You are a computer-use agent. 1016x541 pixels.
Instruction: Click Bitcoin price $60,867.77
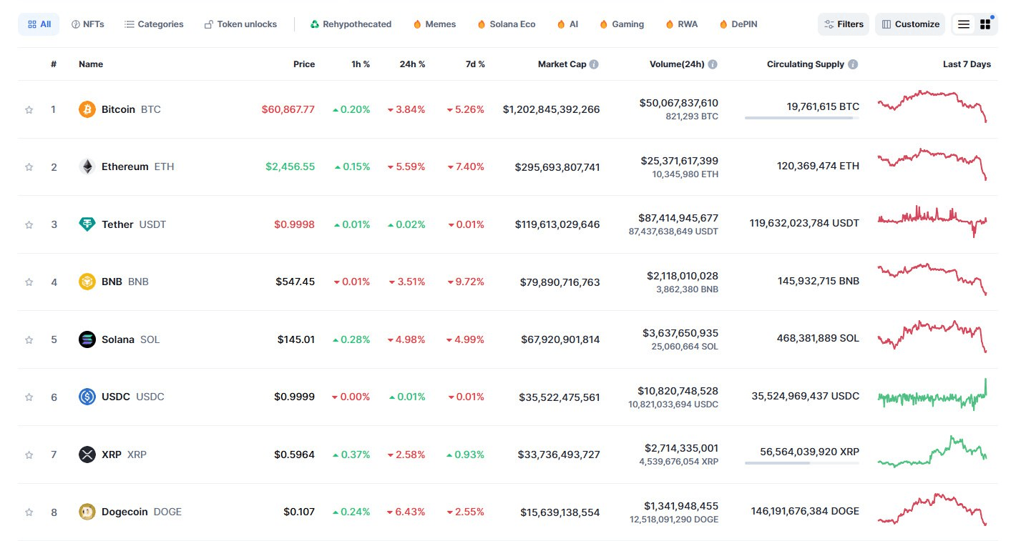point(288,109)
